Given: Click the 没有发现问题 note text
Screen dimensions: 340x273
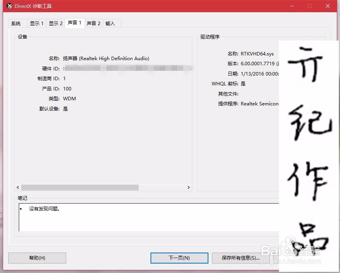Looking at the screenshot, I should tap(45, 209).
